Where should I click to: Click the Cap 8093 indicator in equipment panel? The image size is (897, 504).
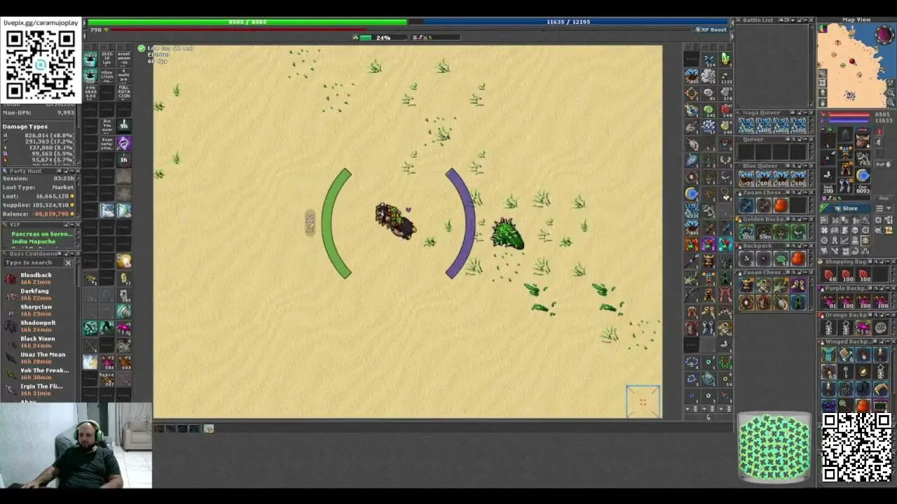(x=863, y=188)
